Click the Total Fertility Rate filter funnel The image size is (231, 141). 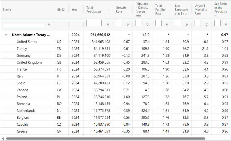[167, 25]
